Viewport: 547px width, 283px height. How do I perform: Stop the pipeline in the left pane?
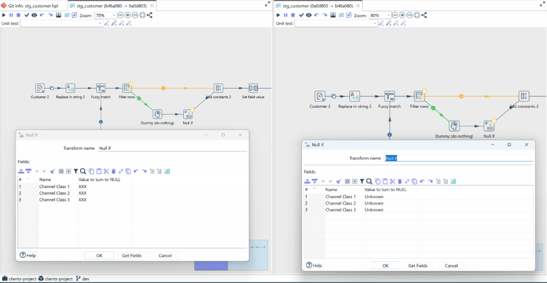click(19, 15)
